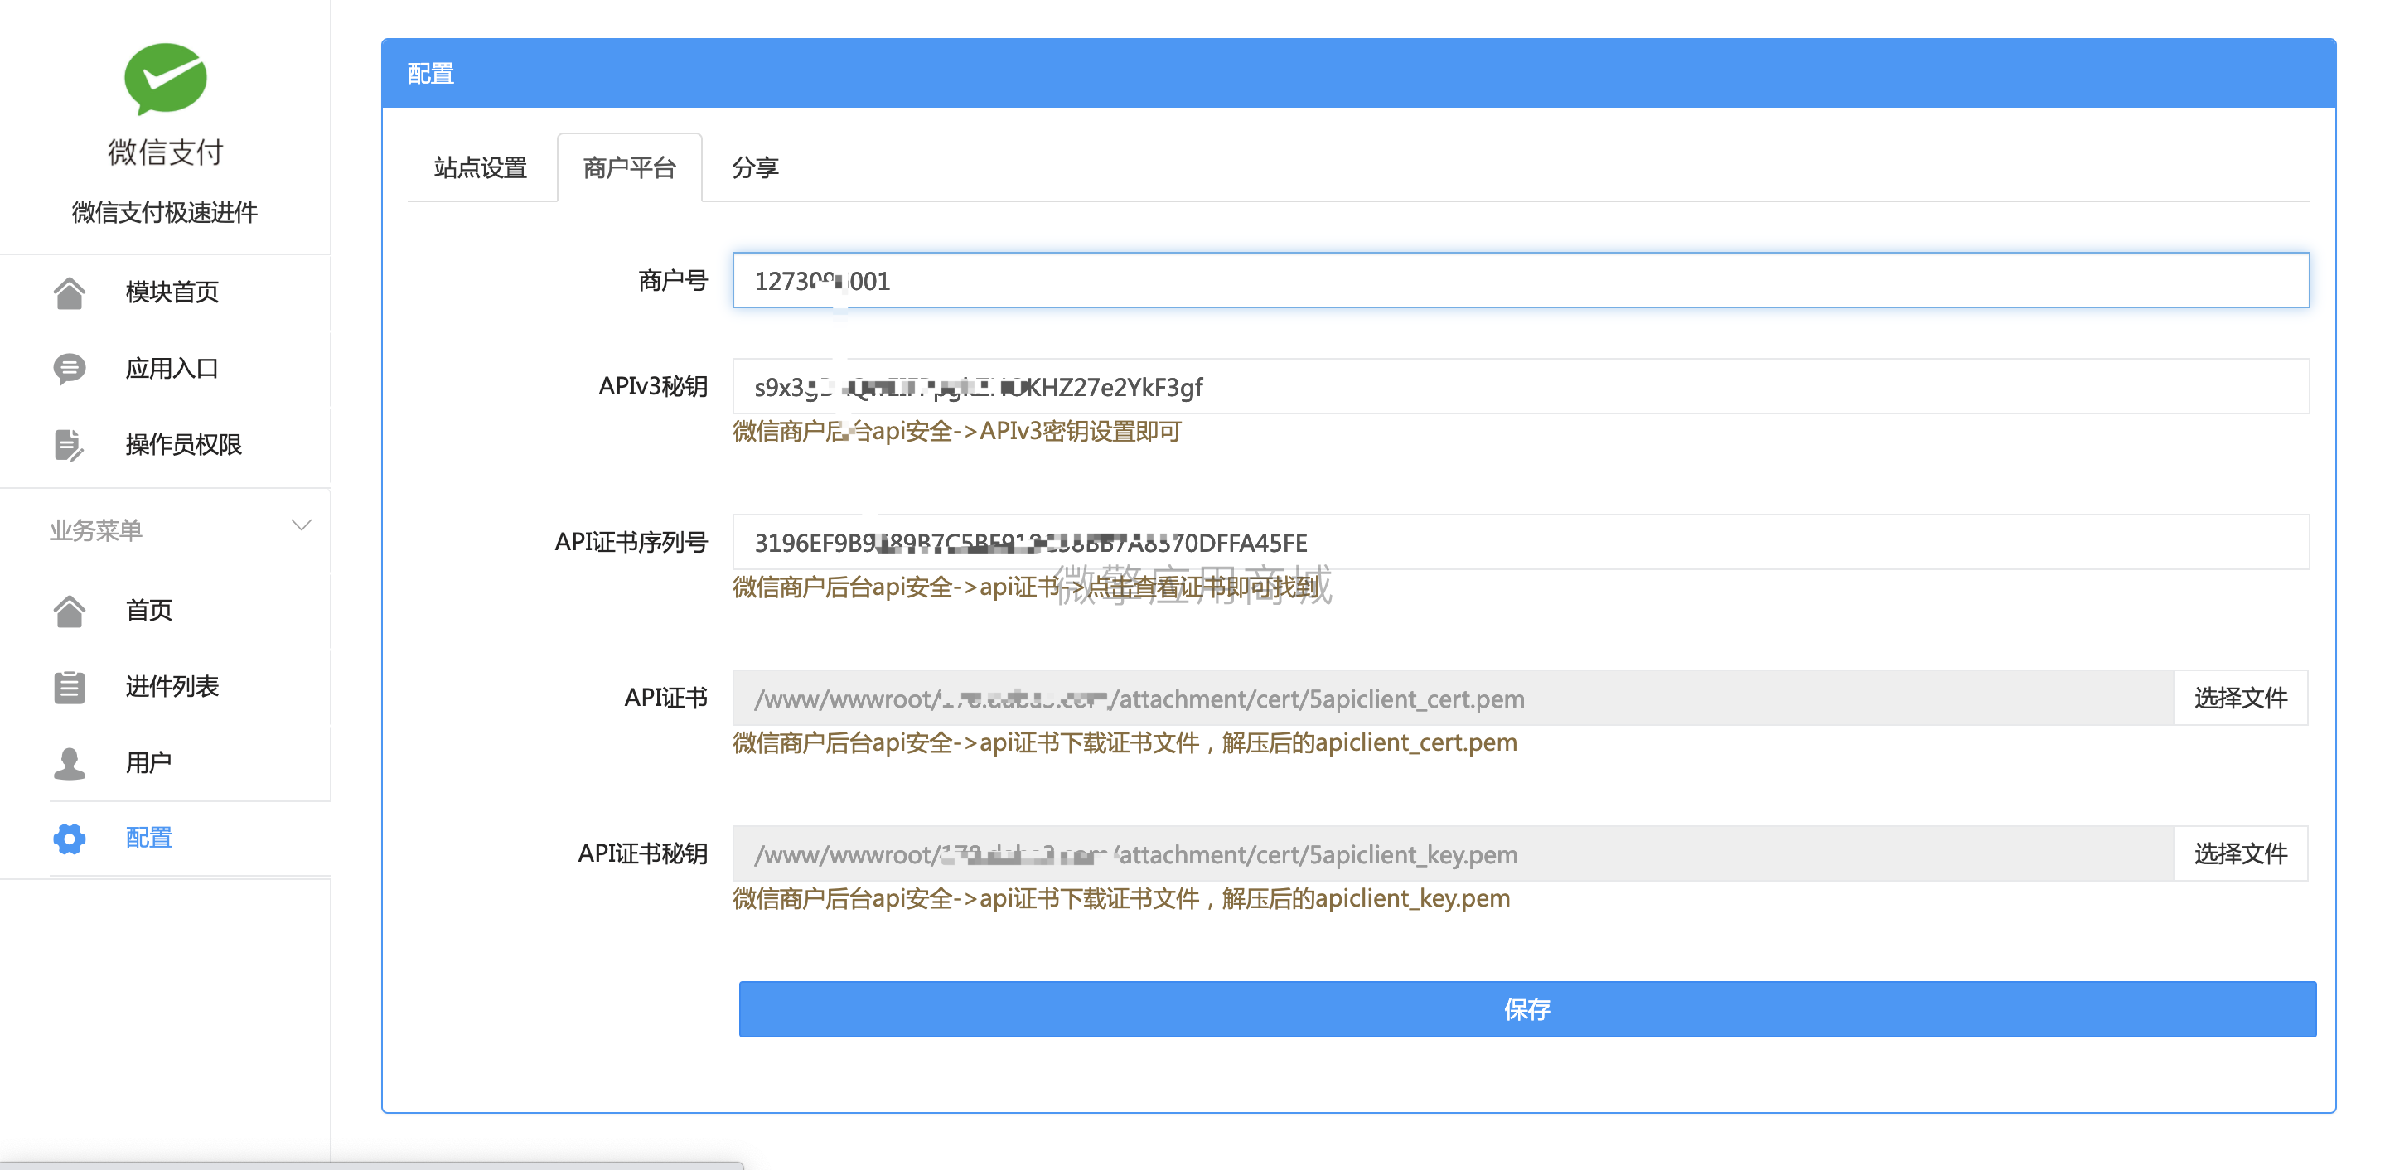Viewport: 2385px width, 1170px height.
Task: Click the document-pencil icon for 操作员权限
Action: pyautogui.click(x=70, y=445)
